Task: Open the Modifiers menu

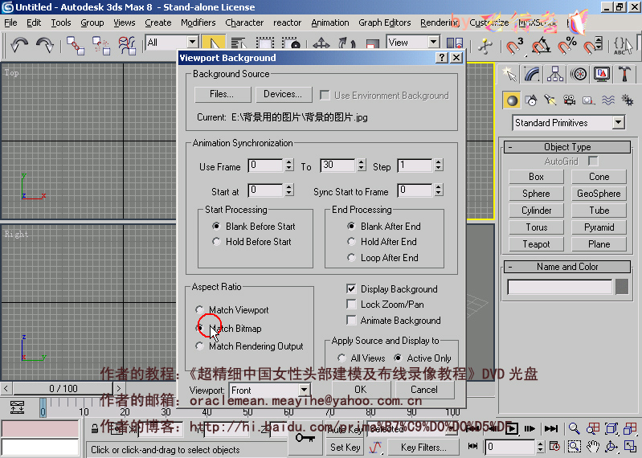Action: pyautogui.click(x=198, y=22)
